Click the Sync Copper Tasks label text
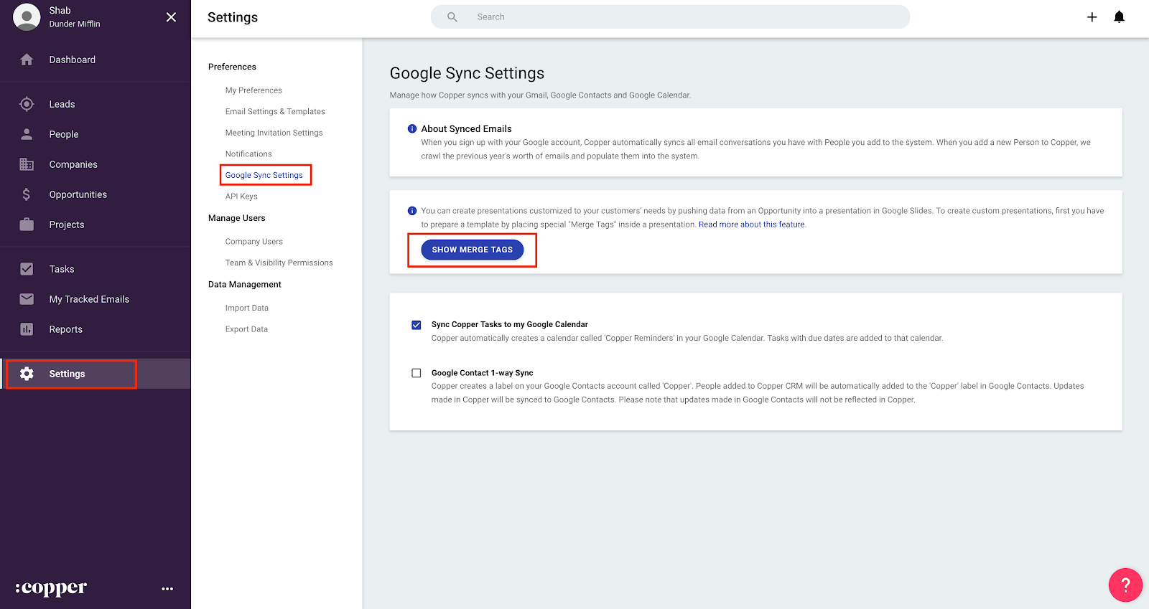Screen dimensions: 1149x609 509,325
